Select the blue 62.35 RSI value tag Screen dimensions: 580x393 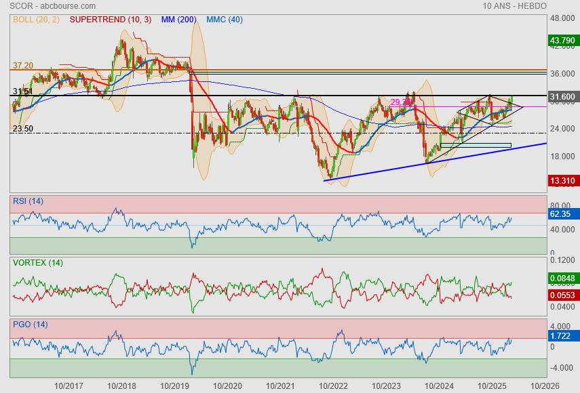(x=560, y=213)
